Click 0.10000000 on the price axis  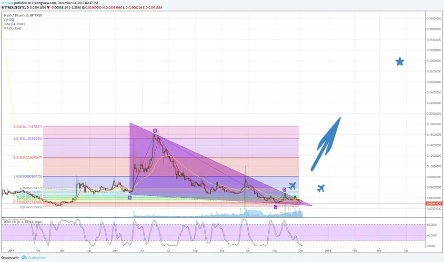tap(434, 167)
